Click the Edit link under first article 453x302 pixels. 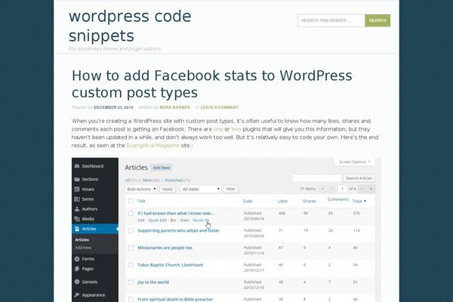point(141,220)
